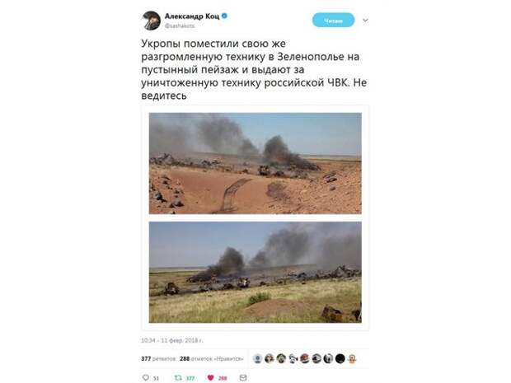
Task: Click the green retweet arrows icon
Action: pyautogui.click(x=178, y=377)
